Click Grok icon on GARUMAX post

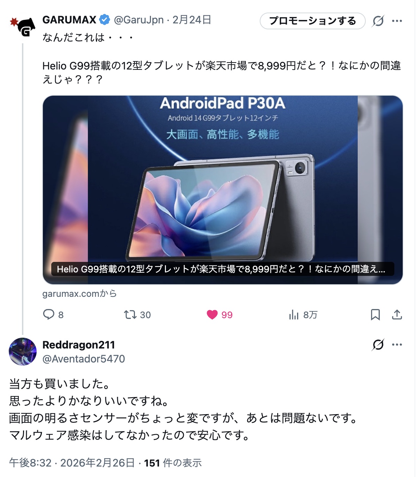tap(378, 21)
